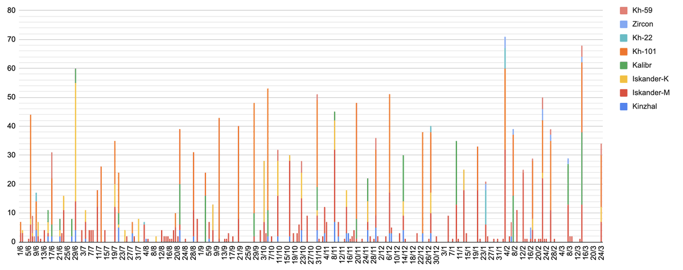Image resolution: width=683 pixels, height=270 pixels.
Task: Click the tallest stacked bar above 4/2
Action: [505, 139]
